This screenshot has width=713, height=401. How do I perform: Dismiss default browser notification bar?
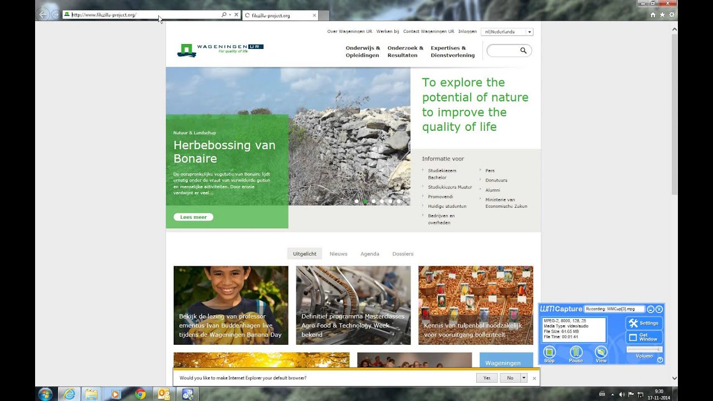pos(534,378)
